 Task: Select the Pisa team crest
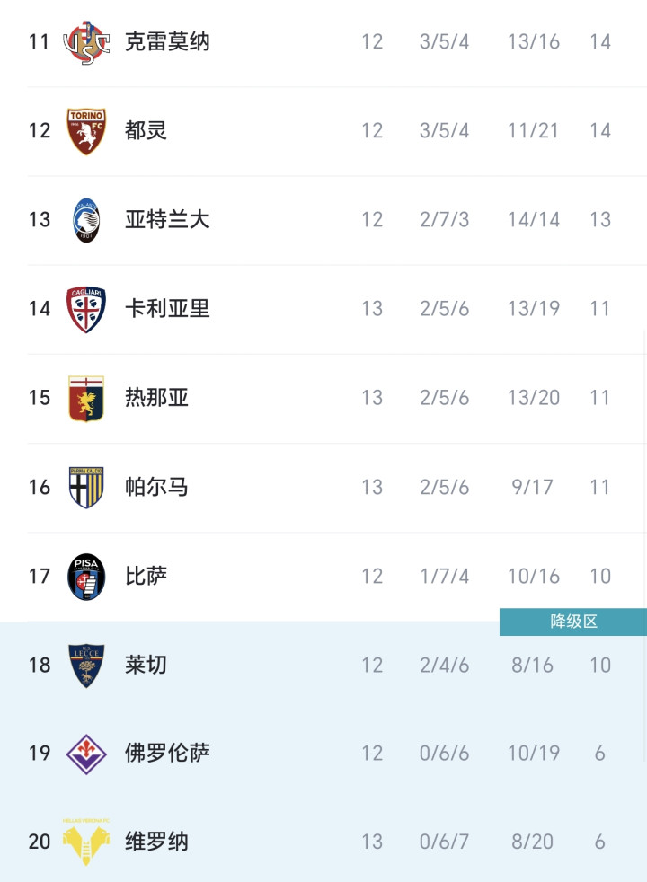(x=86, y=576)
